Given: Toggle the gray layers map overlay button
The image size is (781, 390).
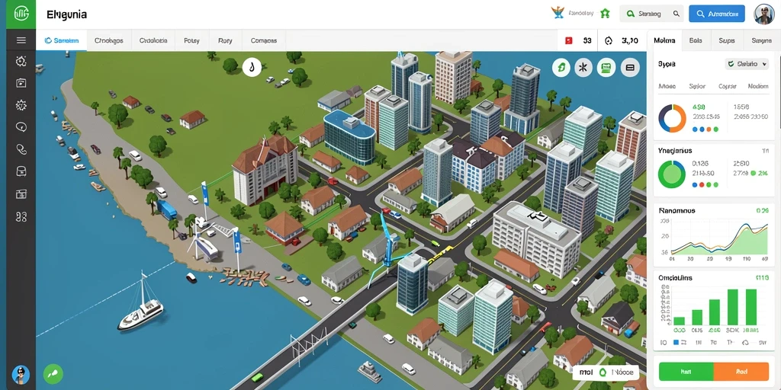Looking at the screenshot, I should point(629,67).
